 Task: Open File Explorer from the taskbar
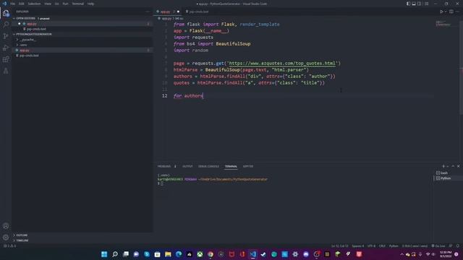(x=168, y=254)
